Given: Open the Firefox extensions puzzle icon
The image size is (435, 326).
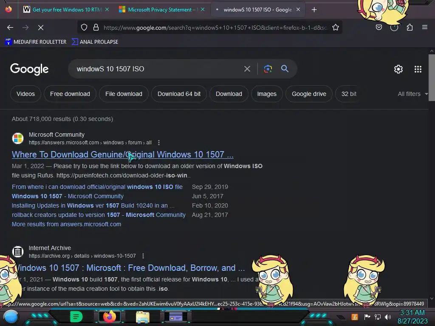Looking at the screenshot, I should (410, 27).
